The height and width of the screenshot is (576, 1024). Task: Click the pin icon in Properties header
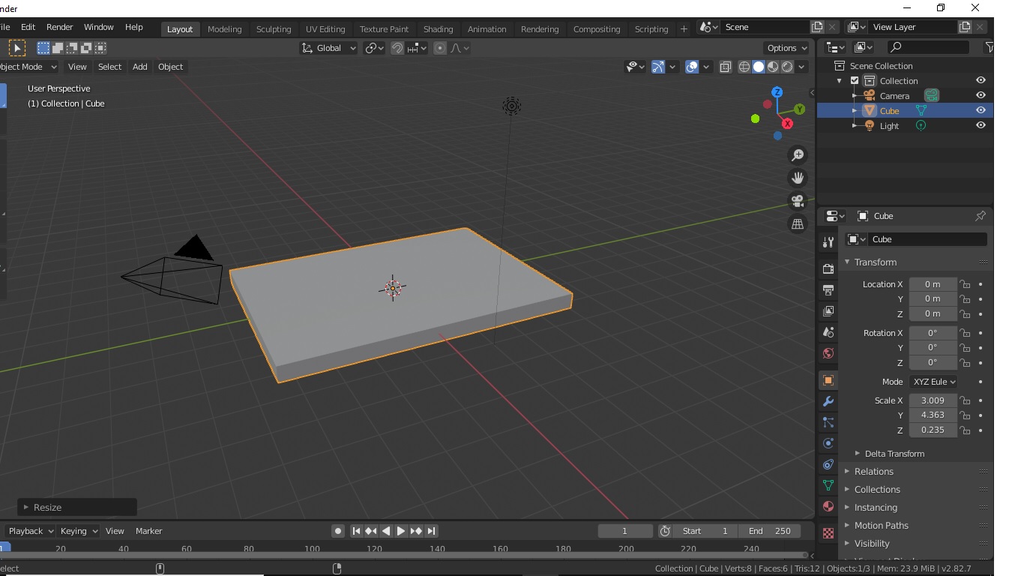980,216
